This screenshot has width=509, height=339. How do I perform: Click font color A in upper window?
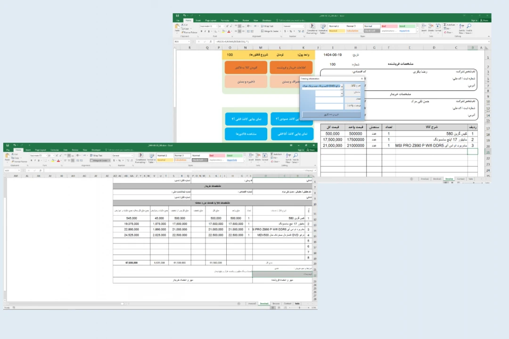coord(229,32)
